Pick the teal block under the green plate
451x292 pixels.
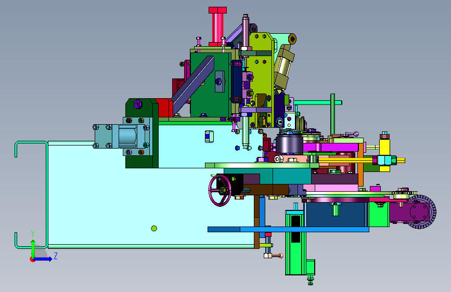267,176
